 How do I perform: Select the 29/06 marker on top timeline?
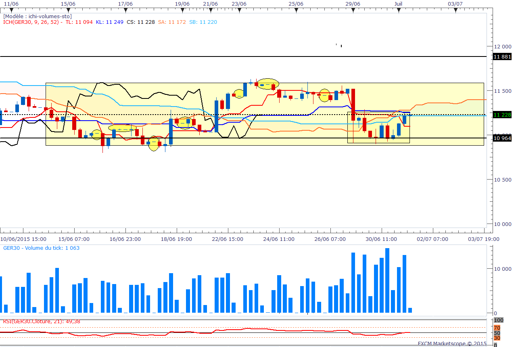tap(353, 4)
